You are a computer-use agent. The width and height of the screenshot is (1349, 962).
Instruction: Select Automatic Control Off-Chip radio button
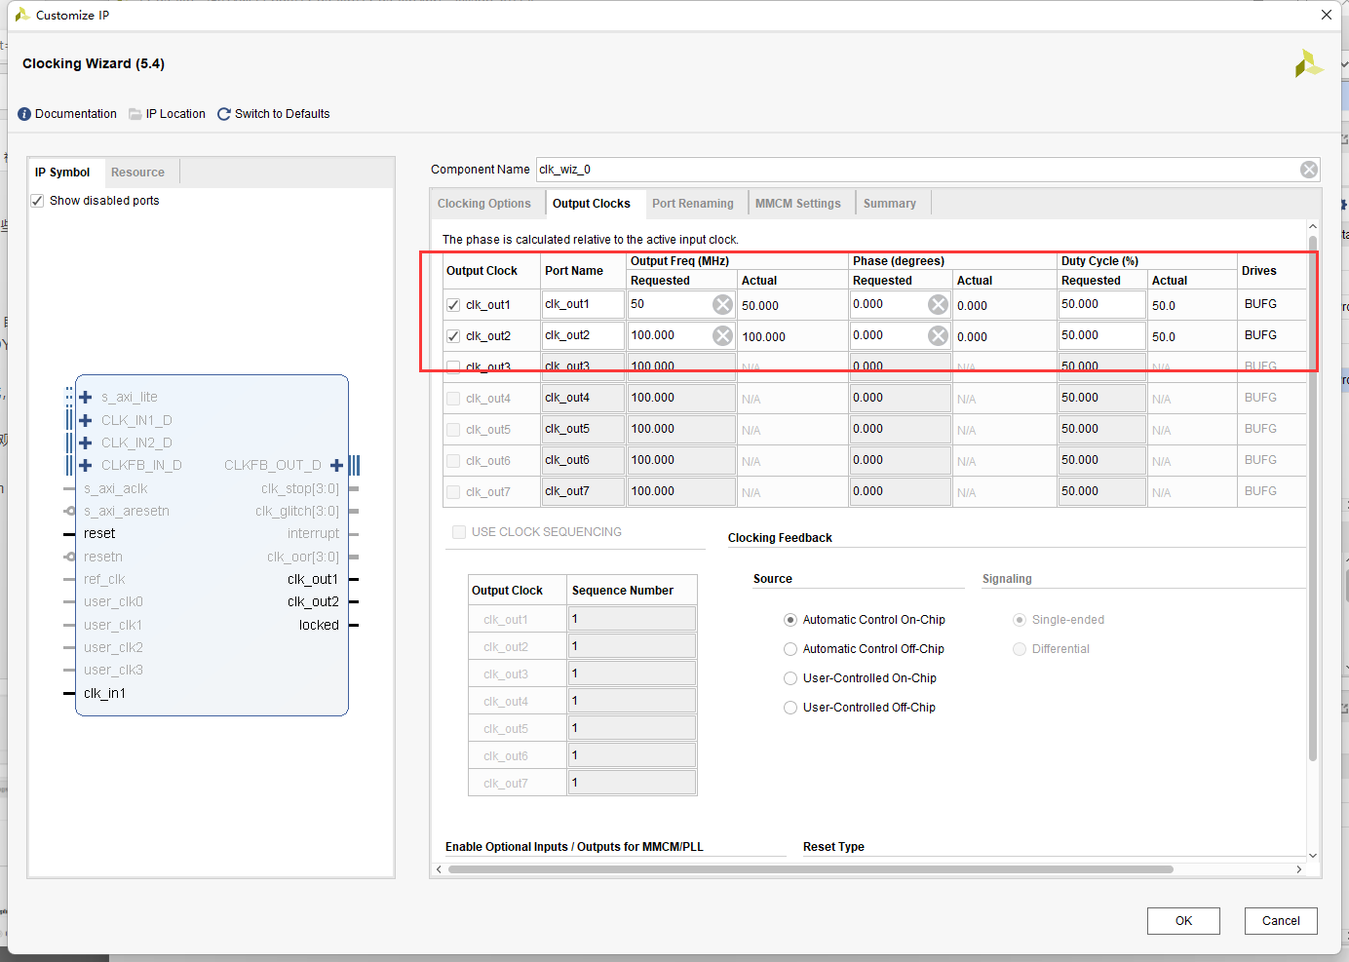790,649
